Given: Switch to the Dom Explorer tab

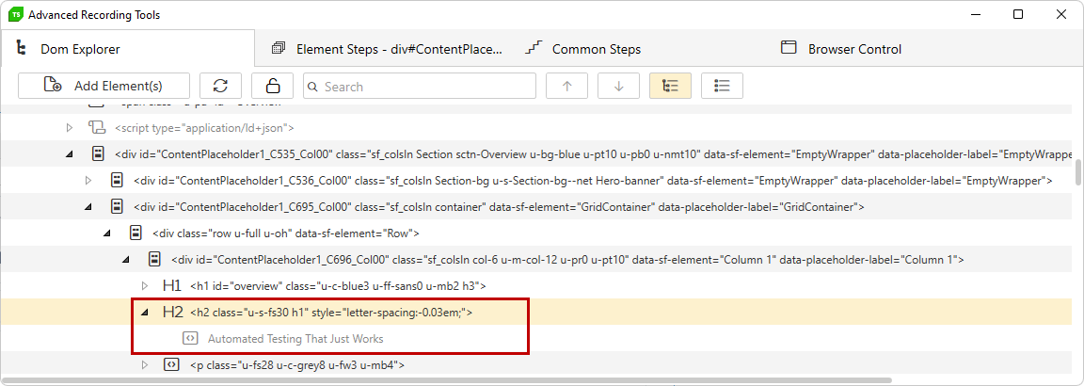Looking at the screenshot, I should 127,49.
